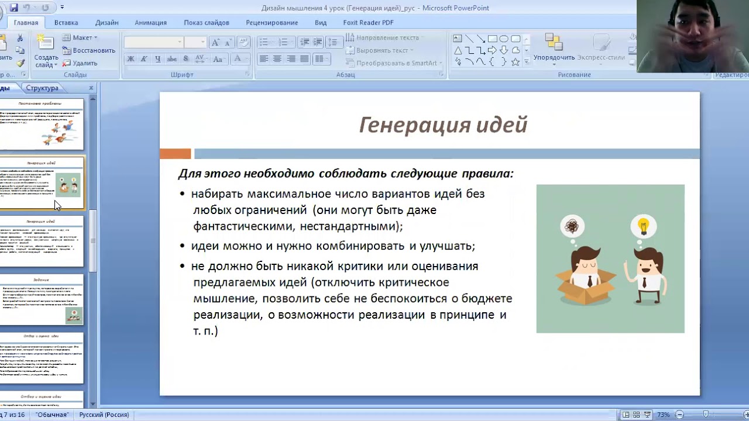Viewport: 749px width, 421px height.
Task: Expand the shapes gallery More arrow
Action: click(x=526, y=61)
